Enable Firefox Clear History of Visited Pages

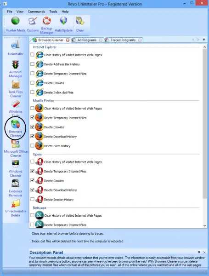(32, 108)
